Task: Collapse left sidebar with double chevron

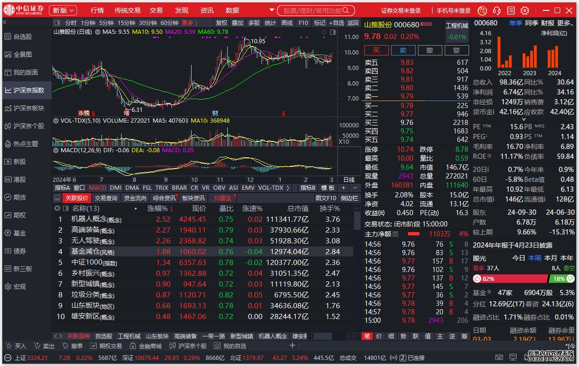Action: click(x=5, y=22)
